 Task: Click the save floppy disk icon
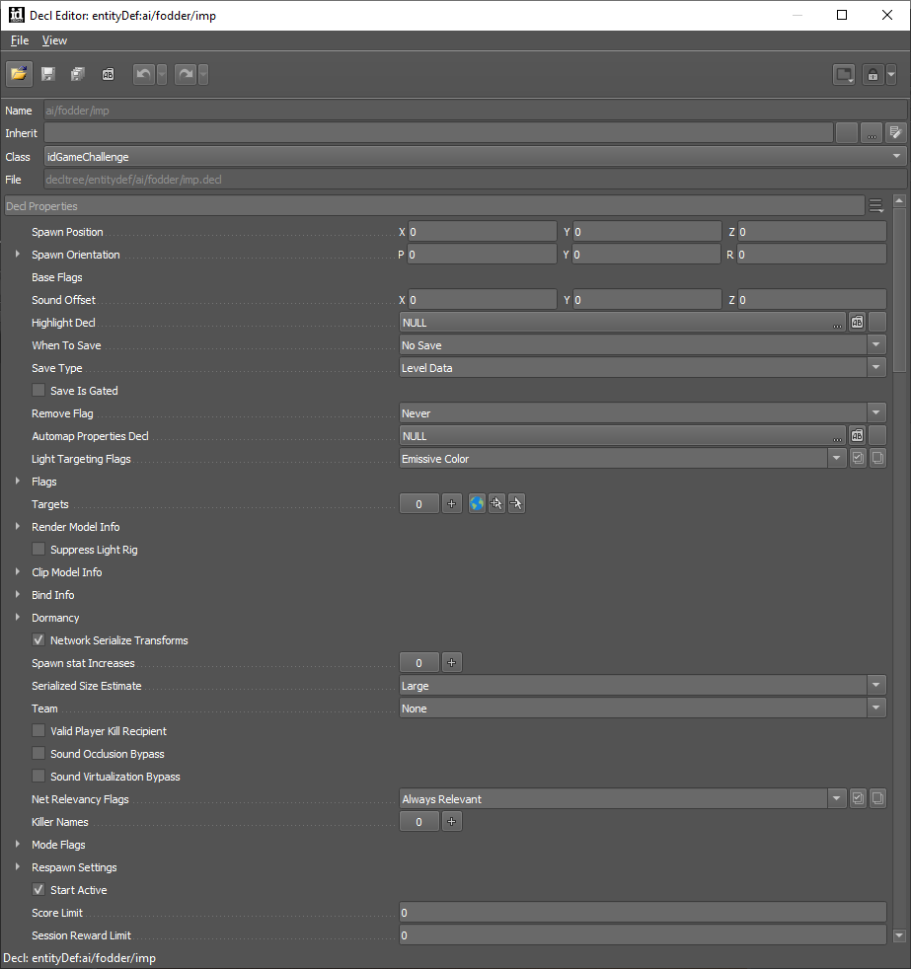click(48, 74)
